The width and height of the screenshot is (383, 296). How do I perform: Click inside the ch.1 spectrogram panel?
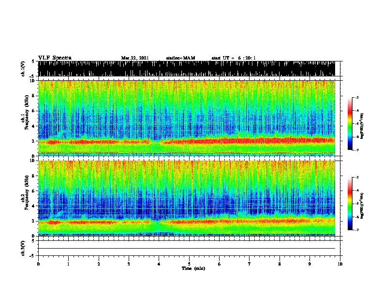(186, 118)
